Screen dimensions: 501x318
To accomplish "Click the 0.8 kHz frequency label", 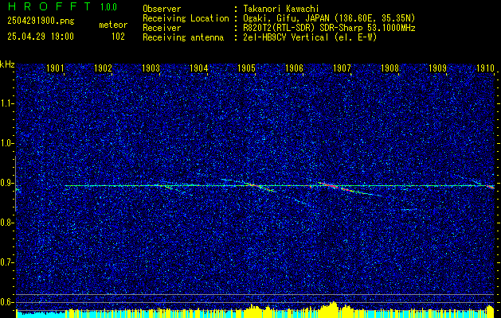I will click(x=7, y=223).
